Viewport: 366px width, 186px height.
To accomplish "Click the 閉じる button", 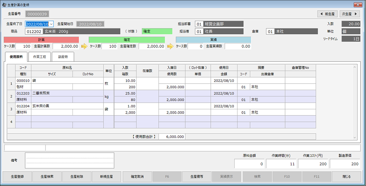I will 346,176.
